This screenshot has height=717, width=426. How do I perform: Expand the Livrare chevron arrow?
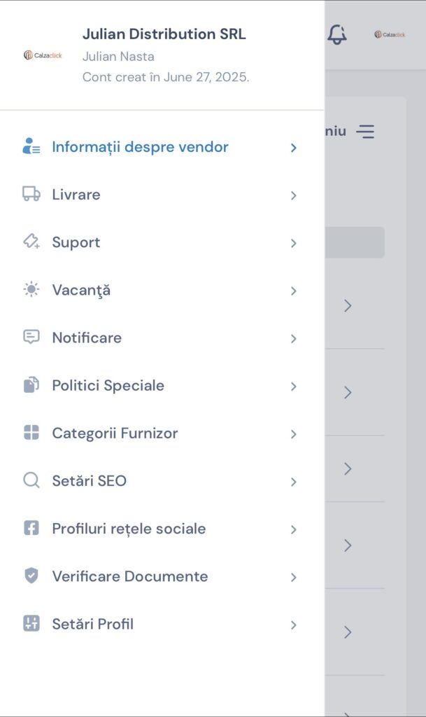(294, 195)
